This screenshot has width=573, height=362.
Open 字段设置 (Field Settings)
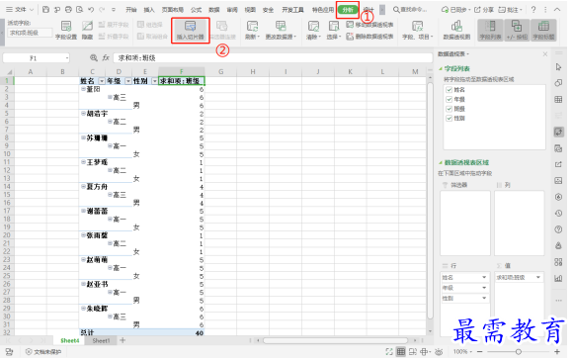[66, 30]
